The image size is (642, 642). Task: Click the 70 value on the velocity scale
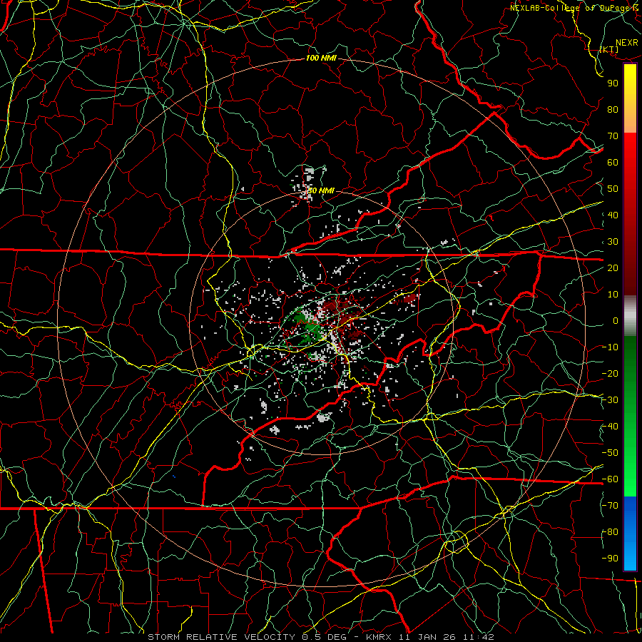coord(613,136)
